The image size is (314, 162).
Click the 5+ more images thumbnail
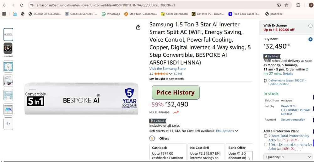point(8,124)
